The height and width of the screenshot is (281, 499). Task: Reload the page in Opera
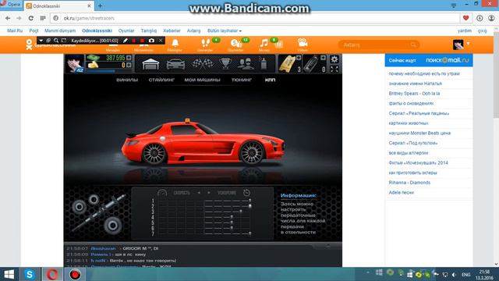click(30, 18)
